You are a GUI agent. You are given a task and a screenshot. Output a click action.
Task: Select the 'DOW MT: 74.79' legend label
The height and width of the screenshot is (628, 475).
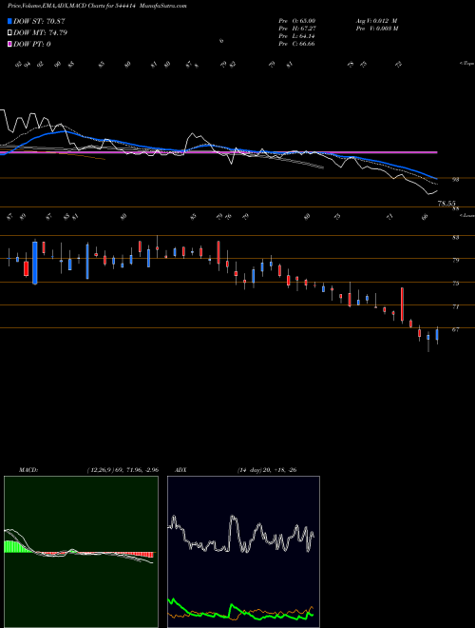40,33
